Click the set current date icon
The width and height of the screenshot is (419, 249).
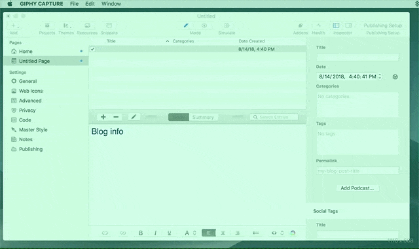395,77
